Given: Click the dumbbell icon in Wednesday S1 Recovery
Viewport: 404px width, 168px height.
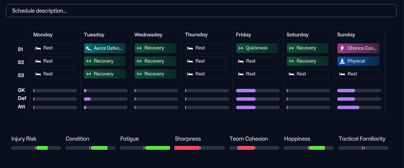Looking at the screenshot, I should pyautogui.click(x=139, y=48).
